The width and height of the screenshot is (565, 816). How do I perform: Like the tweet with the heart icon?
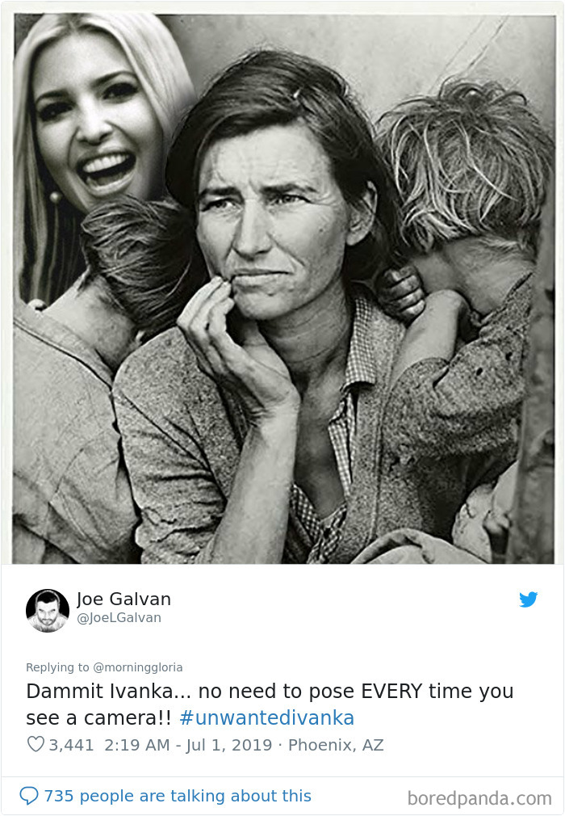[x=36, y=744]
